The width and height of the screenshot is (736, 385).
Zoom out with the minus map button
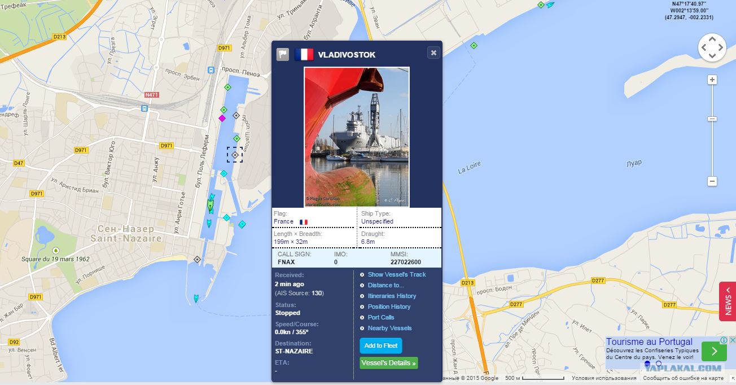pyautogui.click(x=712, y=181)
